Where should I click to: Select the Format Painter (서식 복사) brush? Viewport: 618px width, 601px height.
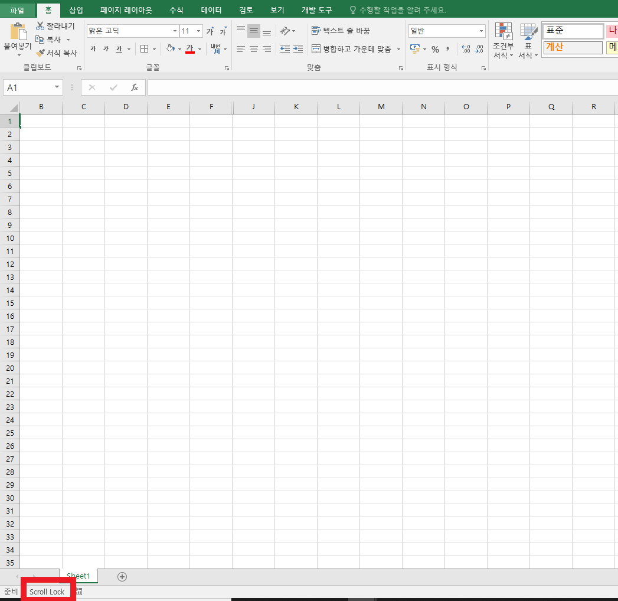56,53
